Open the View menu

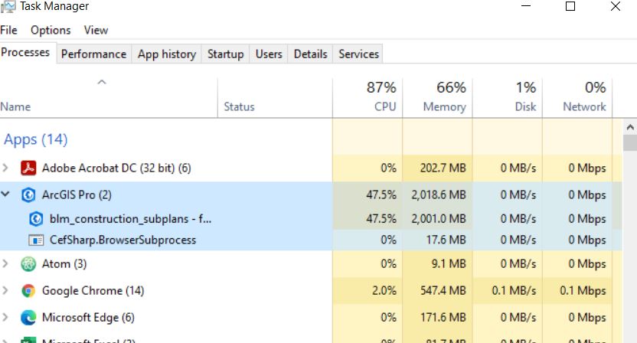coord(96,30)
